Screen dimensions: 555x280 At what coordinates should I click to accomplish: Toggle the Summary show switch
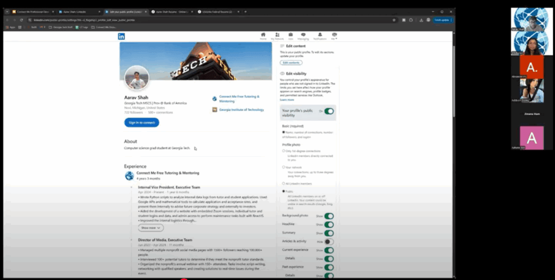tap(329, 233)
